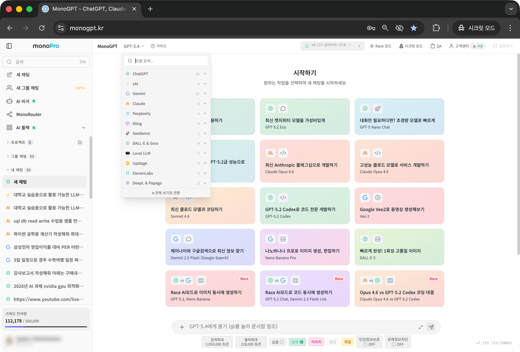This screenshot has width=520, height=352.
Task: Open the Google Veo2 video card
Action: (x=399, y=206)
